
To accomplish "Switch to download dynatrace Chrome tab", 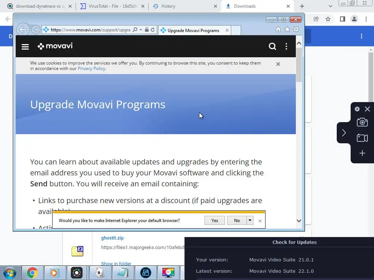I will pos(39,6).
